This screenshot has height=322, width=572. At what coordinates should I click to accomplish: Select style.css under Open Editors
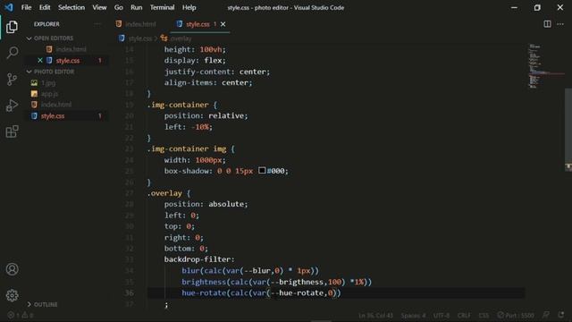[68, 61]
